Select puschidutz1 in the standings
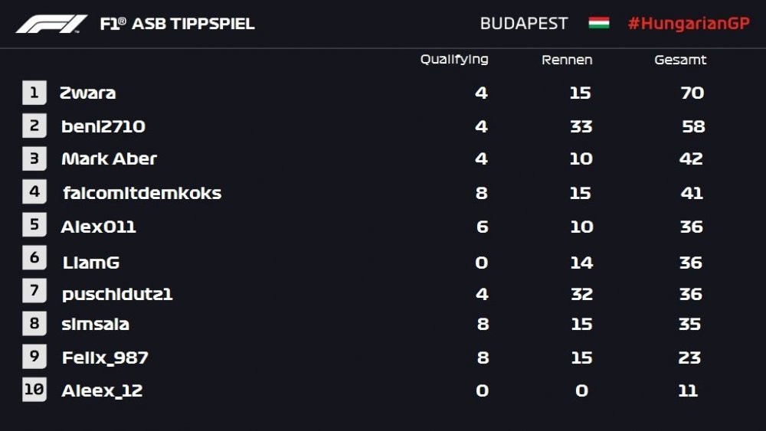Image resolution: width=766 pixels, height=431 pixels. point(117,294)
